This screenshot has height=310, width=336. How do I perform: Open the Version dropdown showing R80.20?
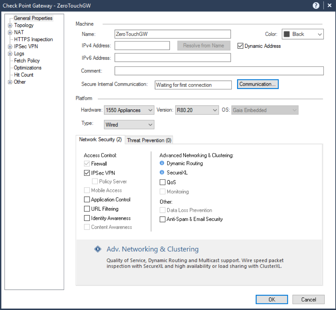(215, 110)
